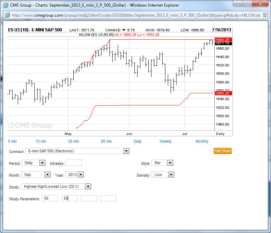Click the Jun label on the chart axis
The width and height of the screenshot is (271, 233).
click(x=129, y=134)
